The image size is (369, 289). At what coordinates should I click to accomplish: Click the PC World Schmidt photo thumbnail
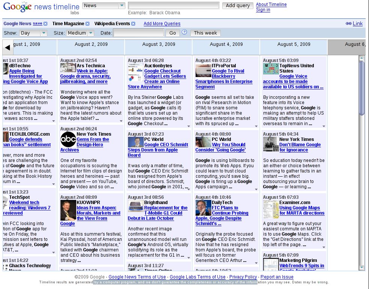(136, 142)
